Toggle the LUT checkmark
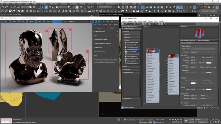The width and height of the screenshot is (221, 124). click(117, 35)
